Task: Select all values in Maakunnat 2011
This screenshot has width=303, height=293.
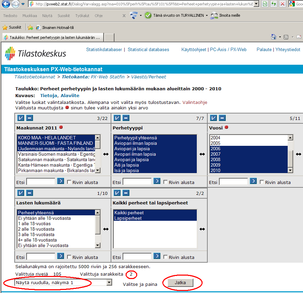Action: click(x=21, y=118)
